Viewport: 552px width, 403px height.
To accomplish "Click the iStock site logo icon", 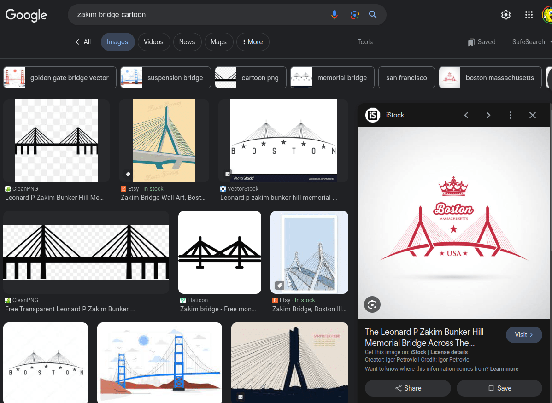I will [x=372, y=115].
